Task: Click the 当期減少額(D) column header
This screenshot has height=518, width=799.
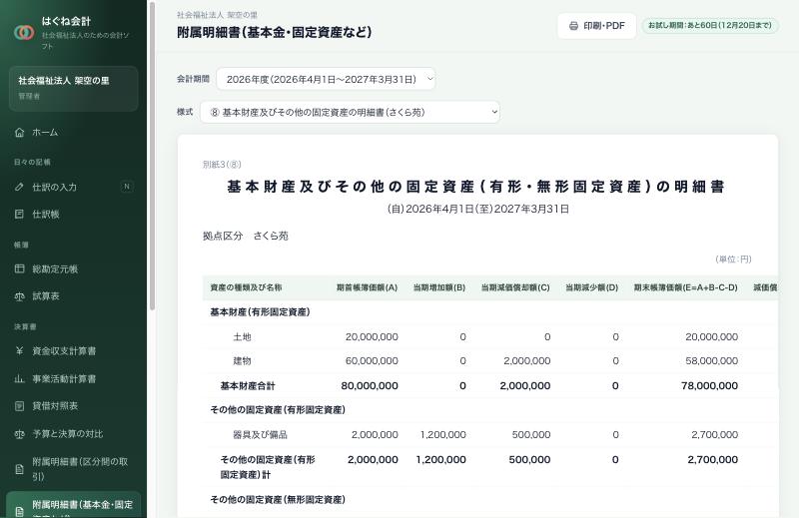Action: (591, 287)
